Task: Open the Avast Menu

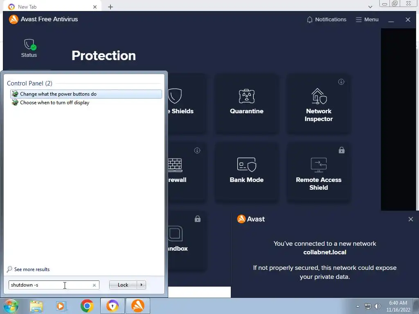Action: click(x=367, y=20)
